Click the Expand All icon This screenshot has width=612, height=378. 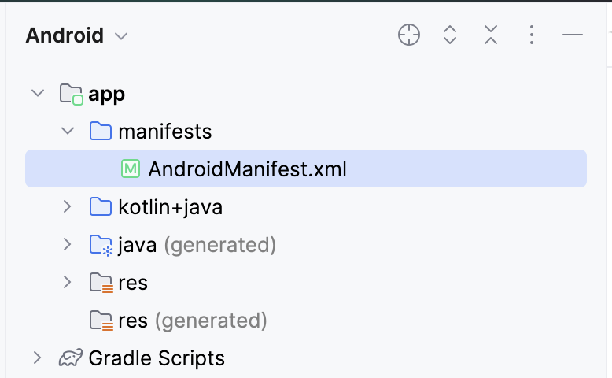coord(450,35)
